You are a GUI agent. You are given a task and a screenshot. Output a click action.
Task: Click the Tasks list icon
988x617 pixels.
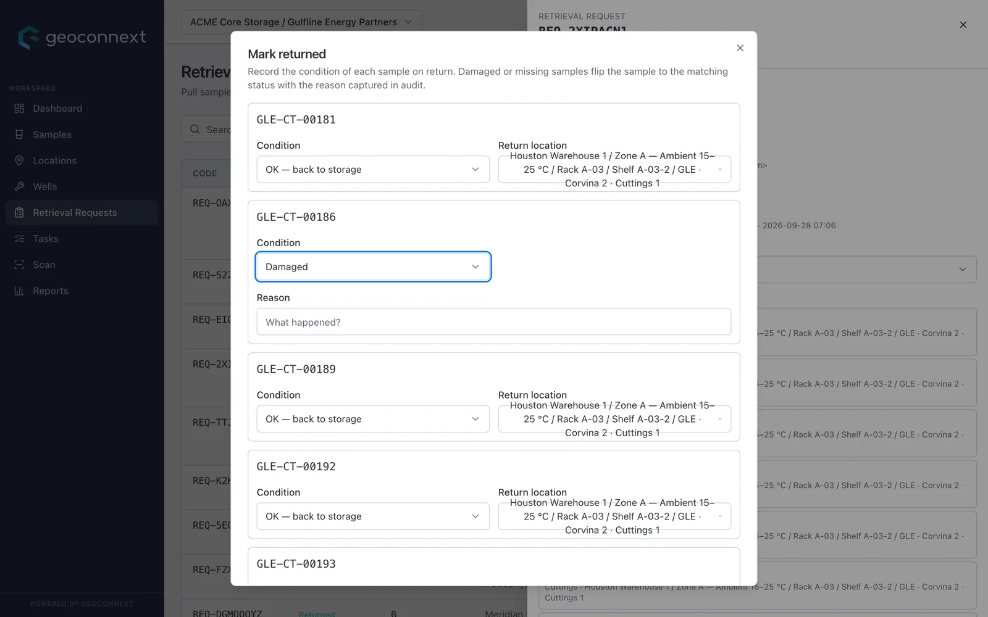point(19,239)
